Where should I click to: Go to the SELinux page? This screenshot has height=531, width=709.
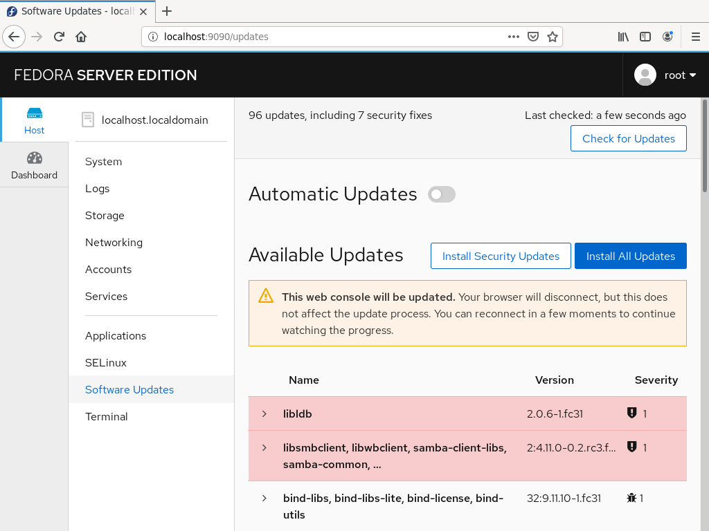tap(106, 362)
